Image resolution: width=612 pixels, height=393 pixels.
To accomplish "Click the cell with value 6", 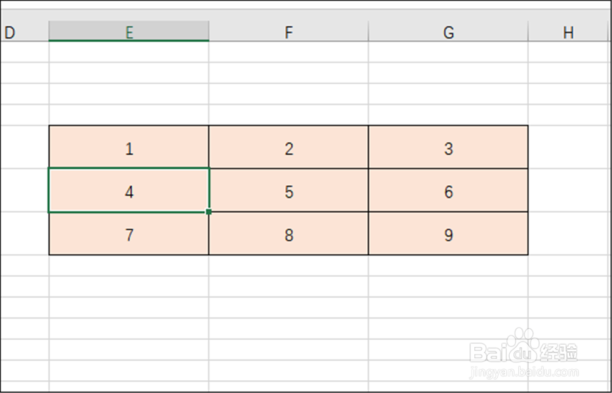I will [448, 191].
